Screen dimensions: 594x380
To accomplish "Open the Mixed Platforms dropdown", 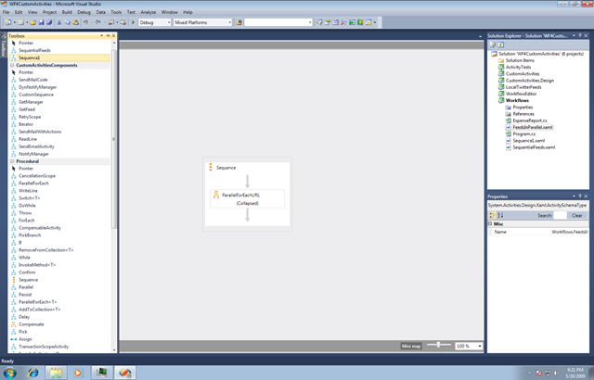I will coord(229,22).
